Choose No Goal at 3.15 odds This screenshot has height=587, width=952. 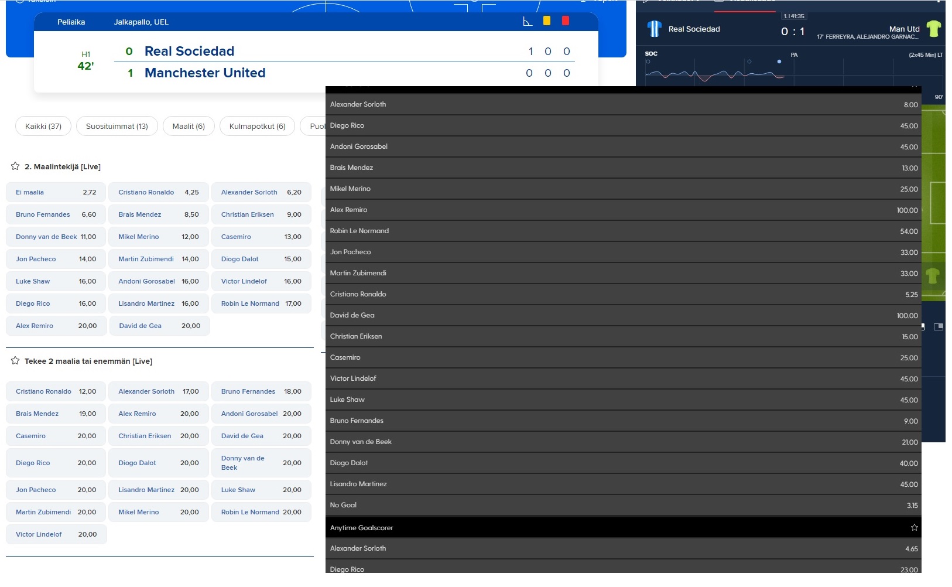[x=623, y=505]
